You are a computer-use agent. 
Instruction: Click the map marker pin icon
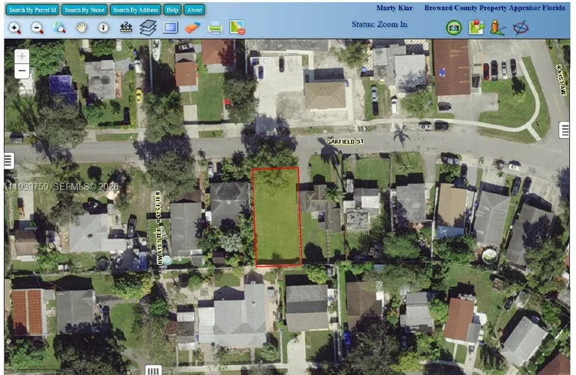[x=476, y=28]
